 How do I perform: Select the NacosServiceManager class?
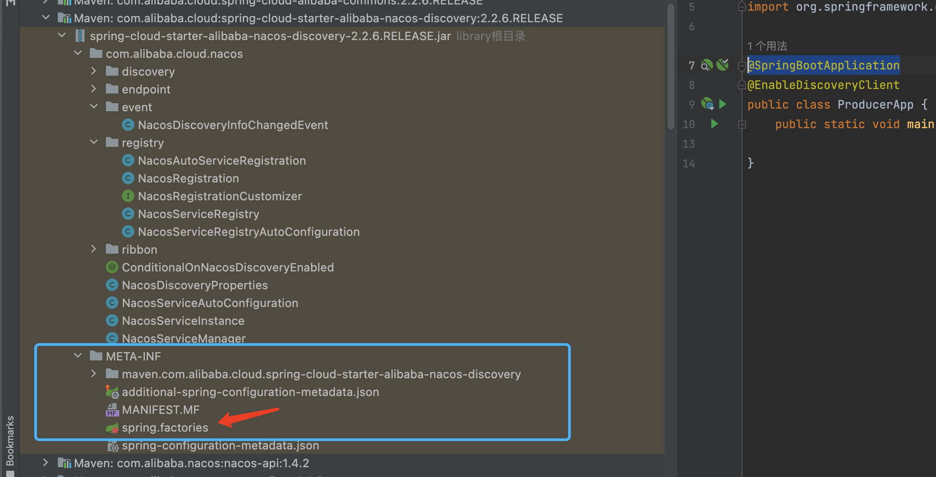click(184, 338)
